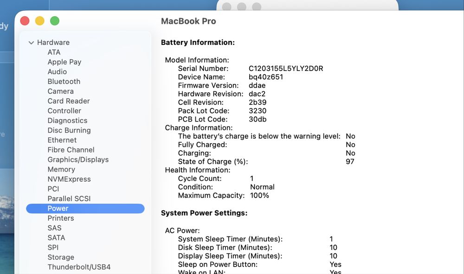Click the Charge Information label
The height and width of the screenshot is (274, 464).
click(x=199, y=127)
